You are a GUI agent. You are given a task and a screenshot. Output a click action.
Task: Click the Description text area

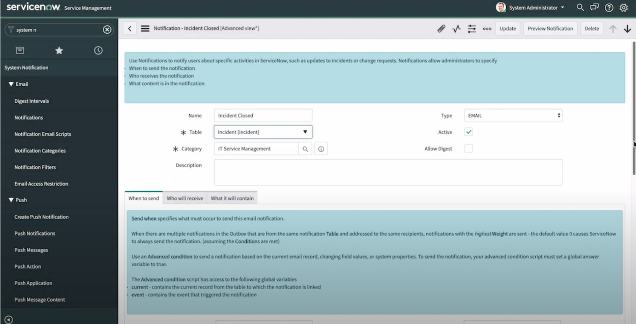click(x=388, y=172)
